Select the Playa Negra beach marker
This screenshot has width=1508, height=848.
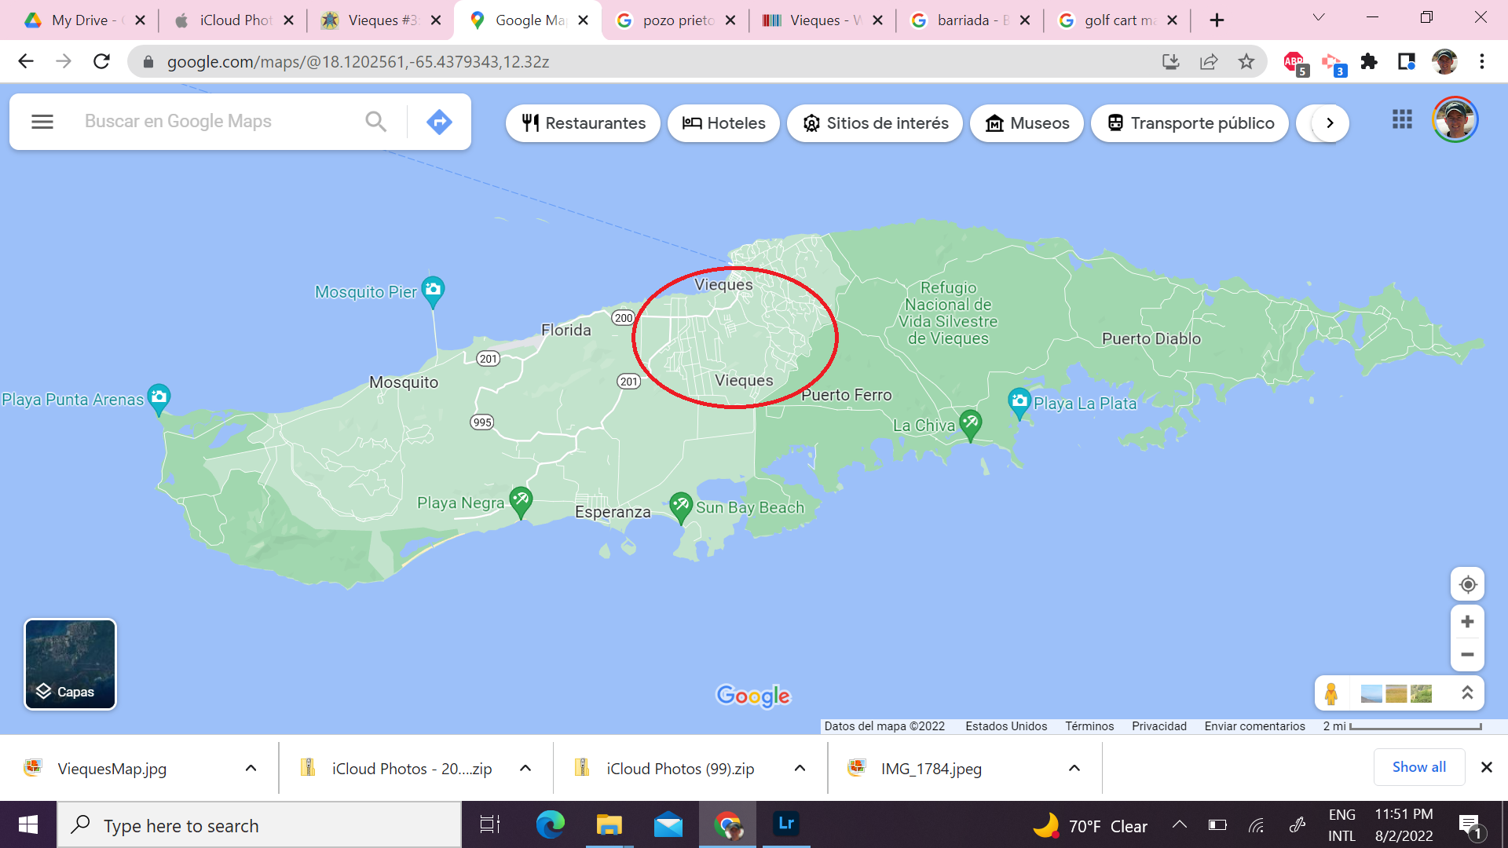point(521,503)
